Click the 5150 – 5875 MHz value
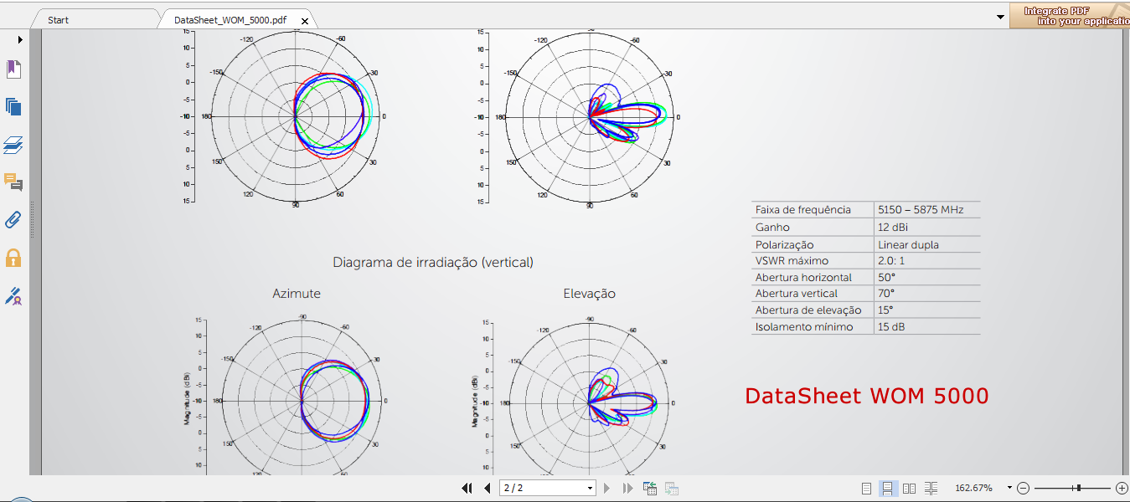1130x502 pixels. click(921, 210)
